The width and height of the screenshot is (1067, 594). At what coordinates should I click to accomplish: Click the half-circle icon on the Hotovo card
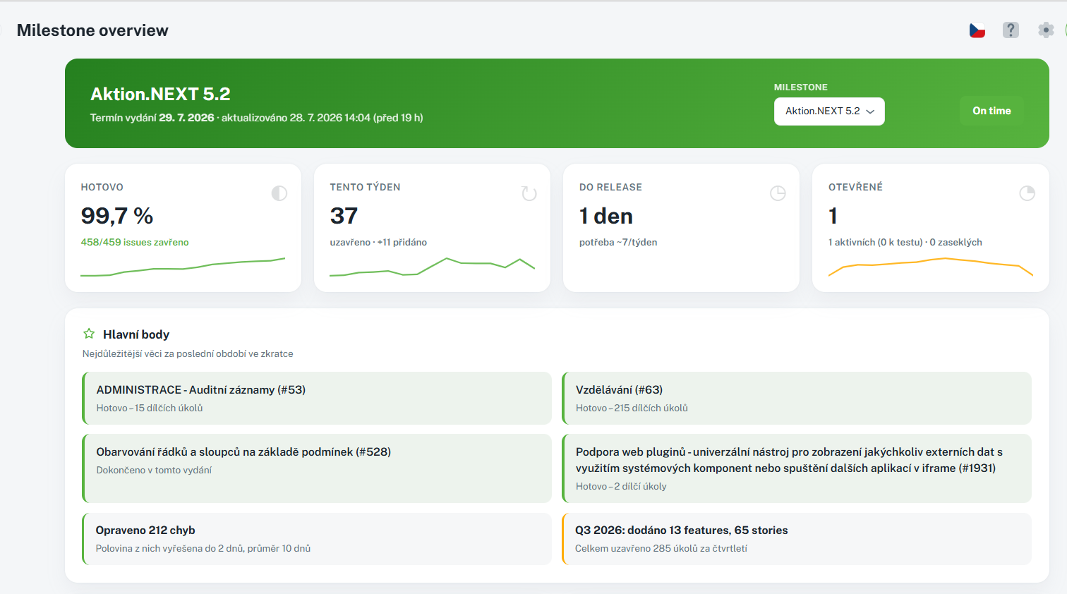pyautogui.click(x=279, y=193)
